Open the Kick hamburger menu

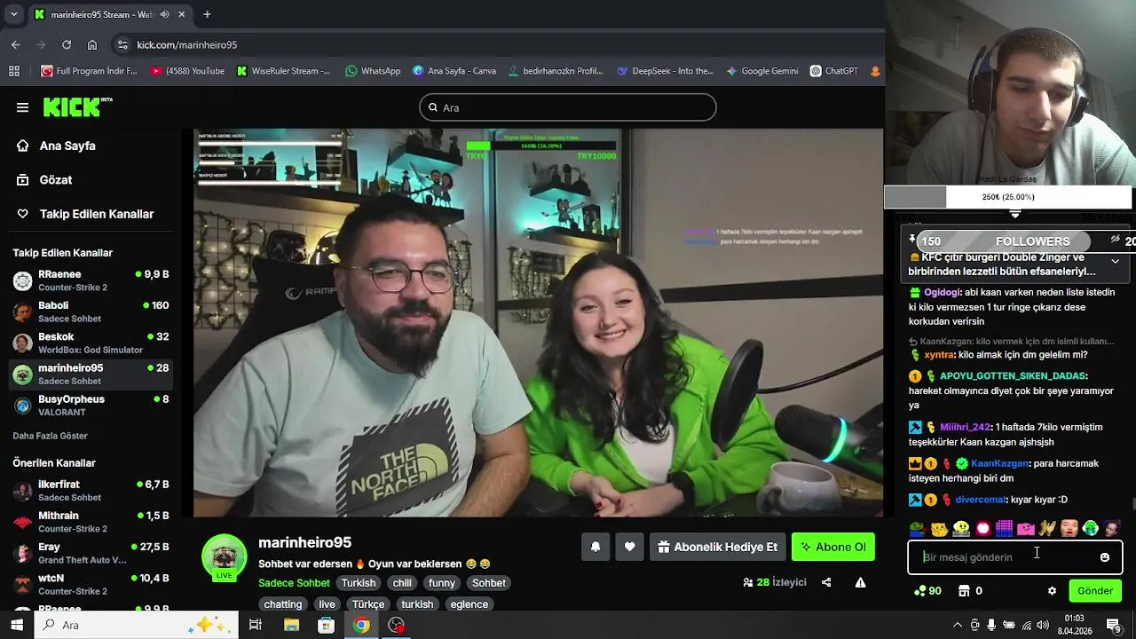point(22,107)
